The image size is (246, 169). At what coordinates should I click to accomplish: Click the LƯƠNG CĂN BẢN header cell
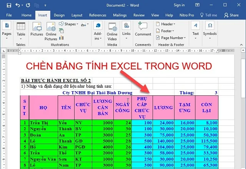pyautogui.click(x=103, y=108)
